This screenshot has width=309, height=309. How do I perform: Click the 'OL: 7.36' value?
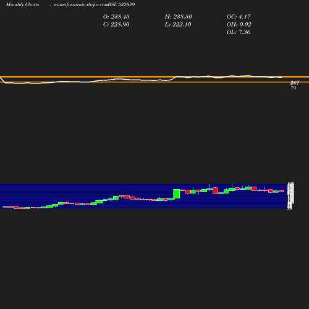(x=239, y=32)
